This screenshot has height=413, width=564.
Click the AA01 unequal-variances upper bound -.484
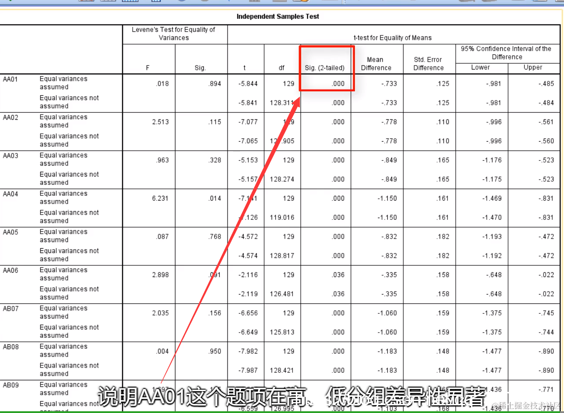(546, 103)
